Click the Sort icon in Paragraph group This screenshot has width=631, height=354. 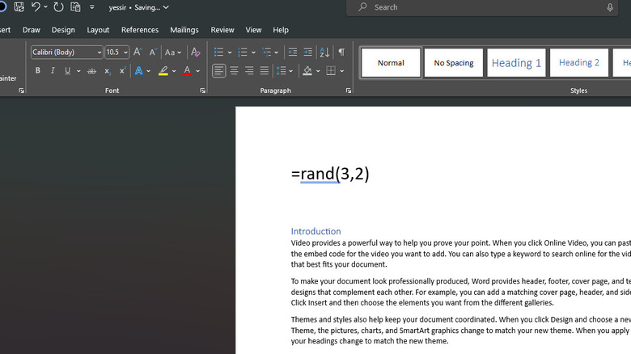tap(324, 53)
